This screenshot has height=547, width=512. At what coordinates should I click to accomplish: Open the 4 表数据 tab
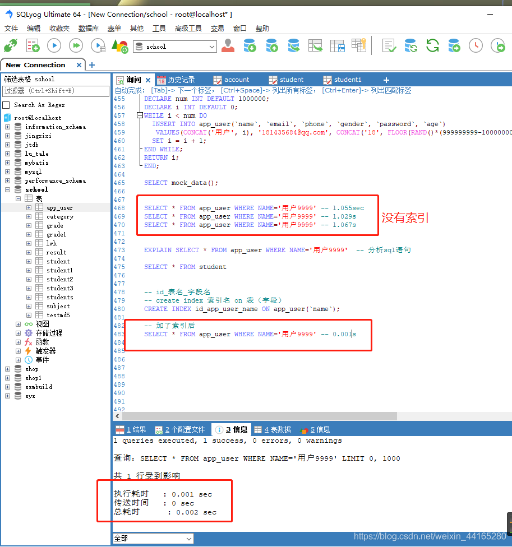pos(273,429)
